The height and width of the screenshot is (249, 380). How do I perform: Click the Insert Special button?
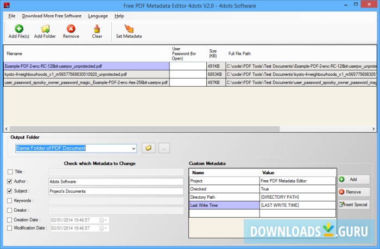(x=353, y=205)
